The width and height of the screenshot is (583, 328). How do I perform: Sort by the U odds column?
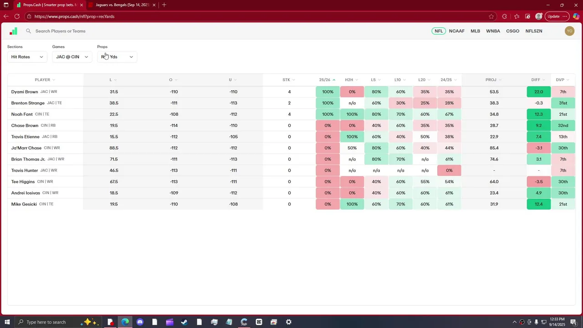233,80
